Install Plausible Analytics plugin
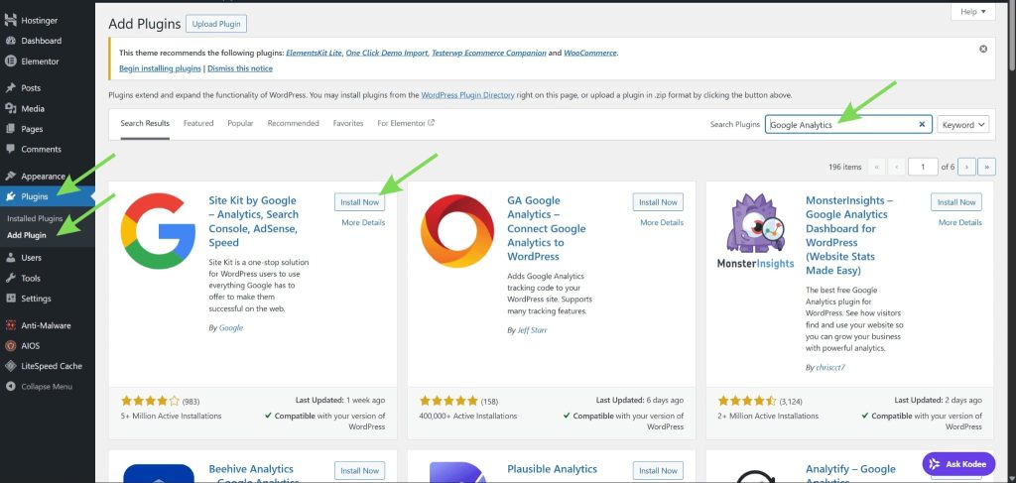 pos(659,471)
